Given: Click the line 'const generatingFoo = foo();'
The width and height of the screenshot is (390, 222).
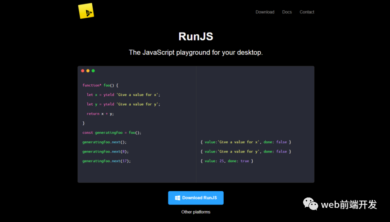Looking at the screenshot, I should click(112, 132).
